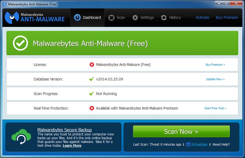Click the Settings gear icon
The width and height of the screenshot is (245, 158).
pyautogui.click(x=135, y=18)
